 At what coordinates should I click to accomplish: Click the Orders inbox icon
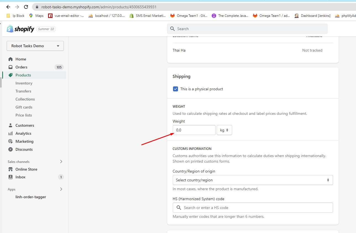[x=11, y=67]
